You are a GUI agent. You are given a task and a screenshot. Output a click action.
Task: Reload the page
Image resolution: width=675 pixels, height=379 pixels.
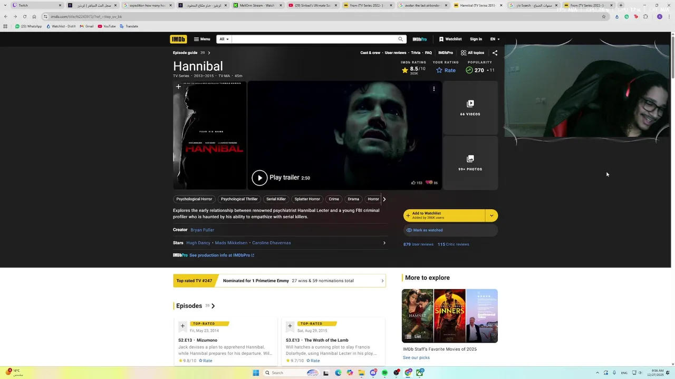click(24, 16)
